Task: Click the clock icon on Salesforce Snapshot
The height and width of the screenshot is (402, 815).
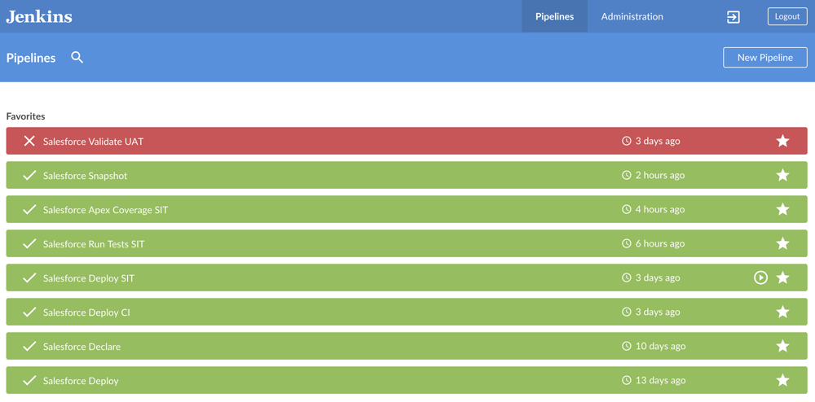Action: 626,175
